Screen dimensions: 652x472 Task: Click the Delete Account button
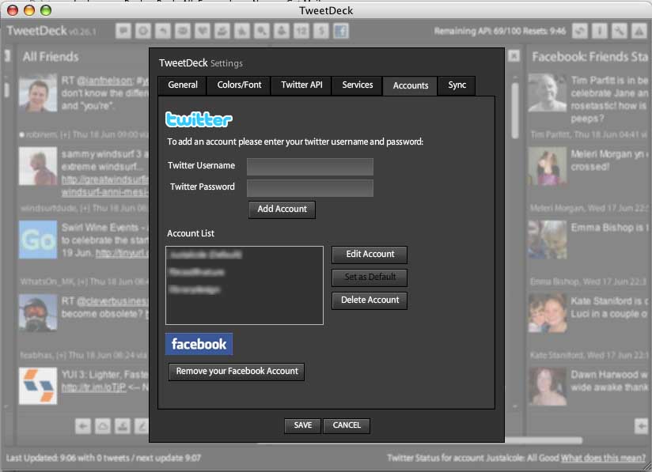pos(370,300)
